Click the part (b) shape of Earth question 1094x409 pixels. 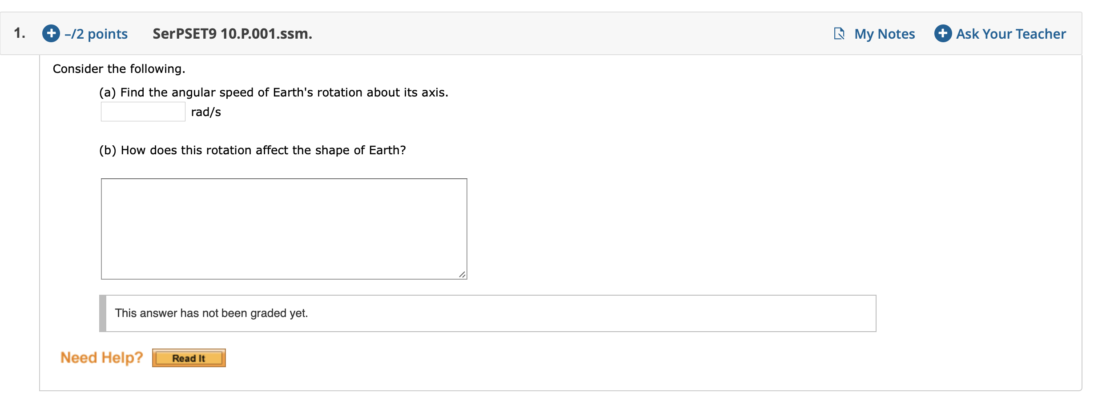[252, 150]
